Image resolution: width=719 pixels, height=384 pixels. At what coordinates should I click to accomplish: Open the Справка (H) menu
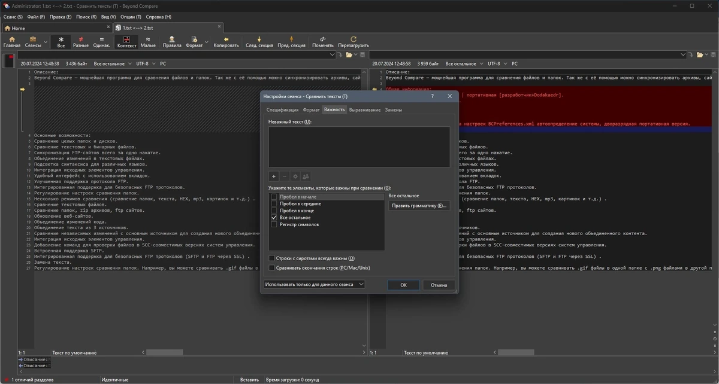(159, 17)
